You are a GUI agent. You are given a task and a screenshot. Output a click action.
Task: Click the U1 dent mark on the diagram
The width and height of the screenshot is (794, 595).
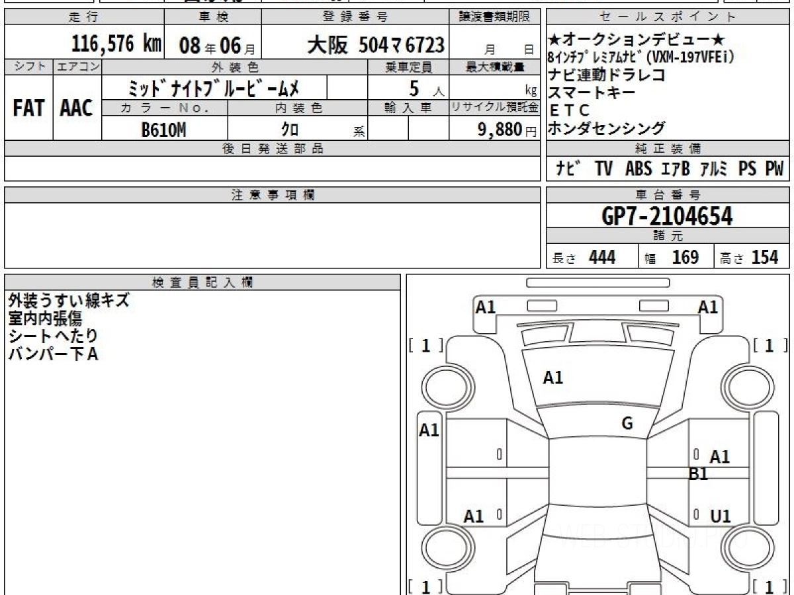[x=720, y=516]
